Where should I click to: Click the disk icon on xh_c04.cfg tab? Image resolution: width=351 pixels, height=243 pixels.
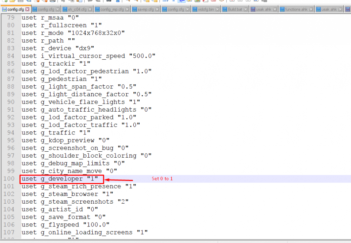[65, 9]
